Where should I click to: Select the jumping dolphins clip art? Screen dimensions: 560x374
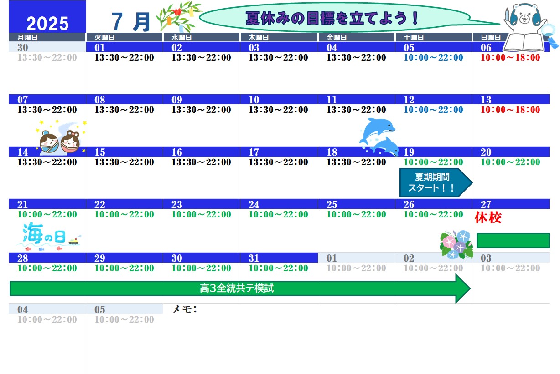[x=378, y=136]
